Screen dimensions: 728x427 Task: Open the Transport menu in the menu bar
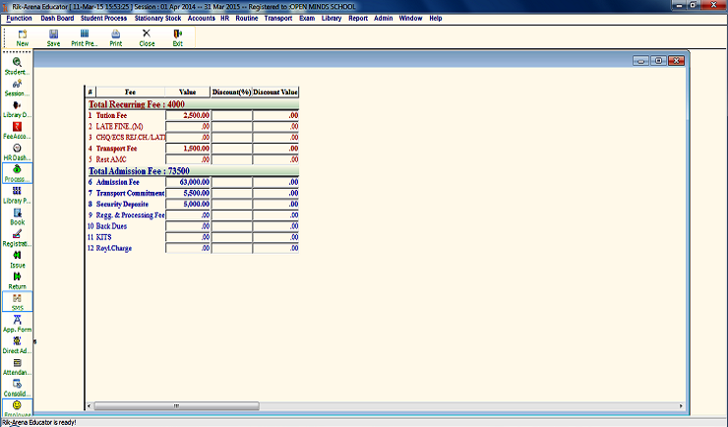point(278,18)
